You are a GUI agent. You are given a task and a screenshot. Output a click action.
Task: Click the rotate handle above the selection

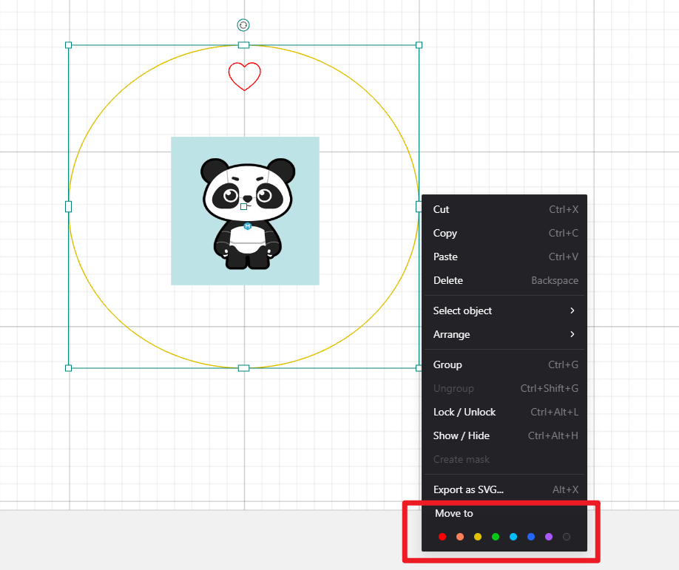pyautogui.click(x=243, y=25)
